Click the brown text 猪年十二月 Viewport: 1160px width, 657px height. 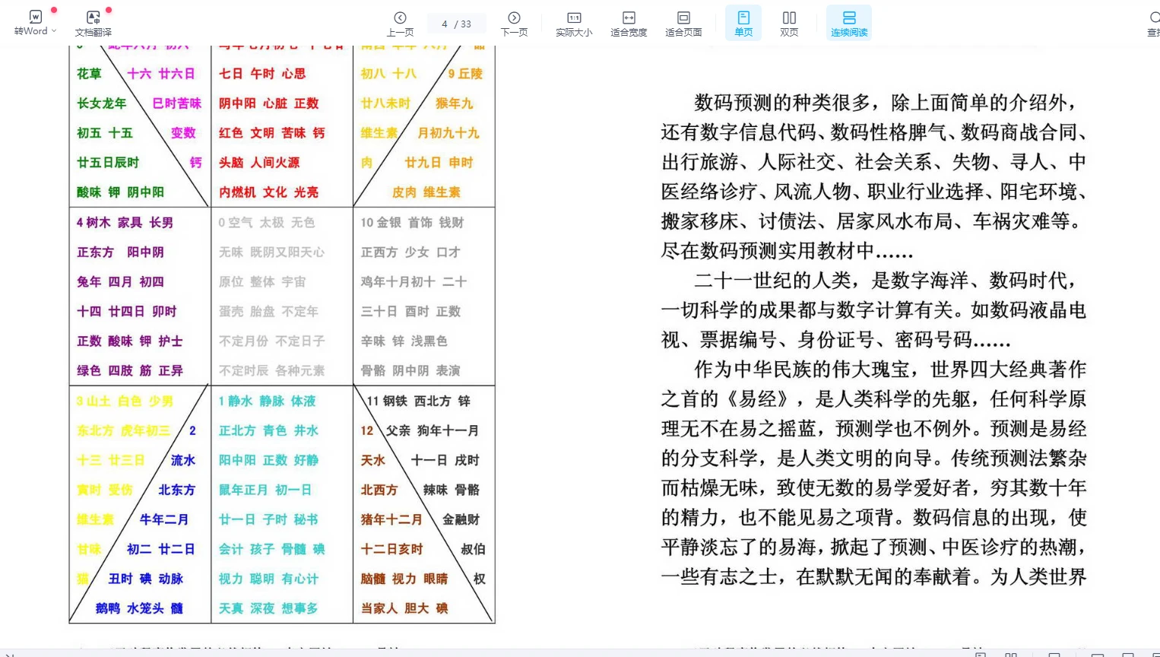(x=391, y=520)
